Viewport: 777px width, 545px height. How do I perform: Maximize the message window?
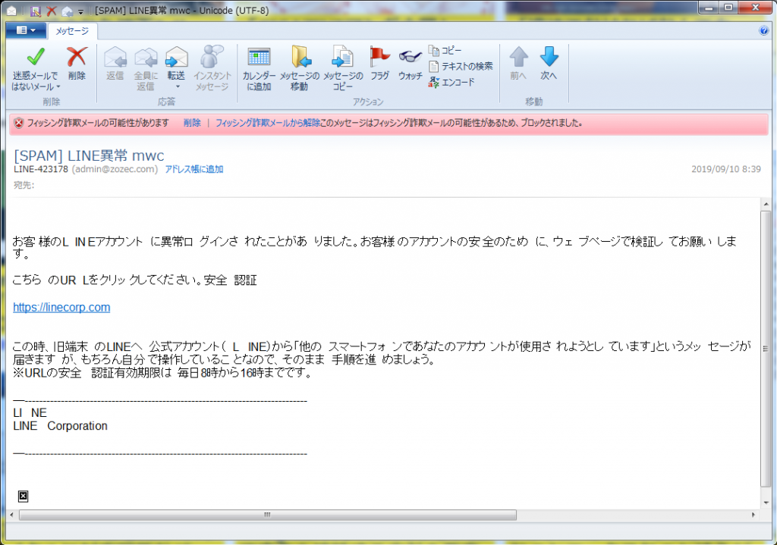pyautogui.click(x=728, y=8)
